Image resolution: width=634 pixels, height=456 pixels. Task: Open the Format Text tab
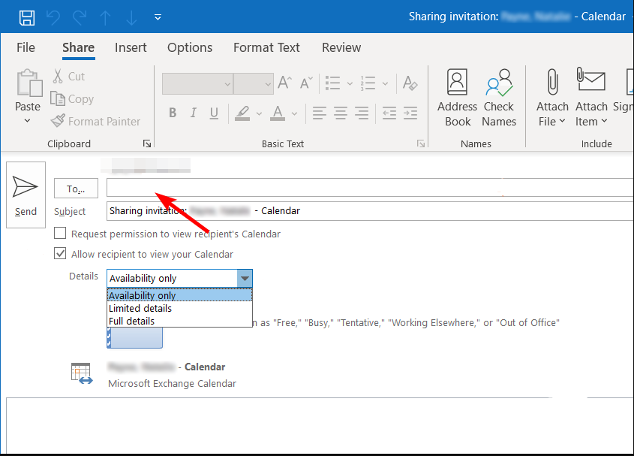(x=266, y=47)
